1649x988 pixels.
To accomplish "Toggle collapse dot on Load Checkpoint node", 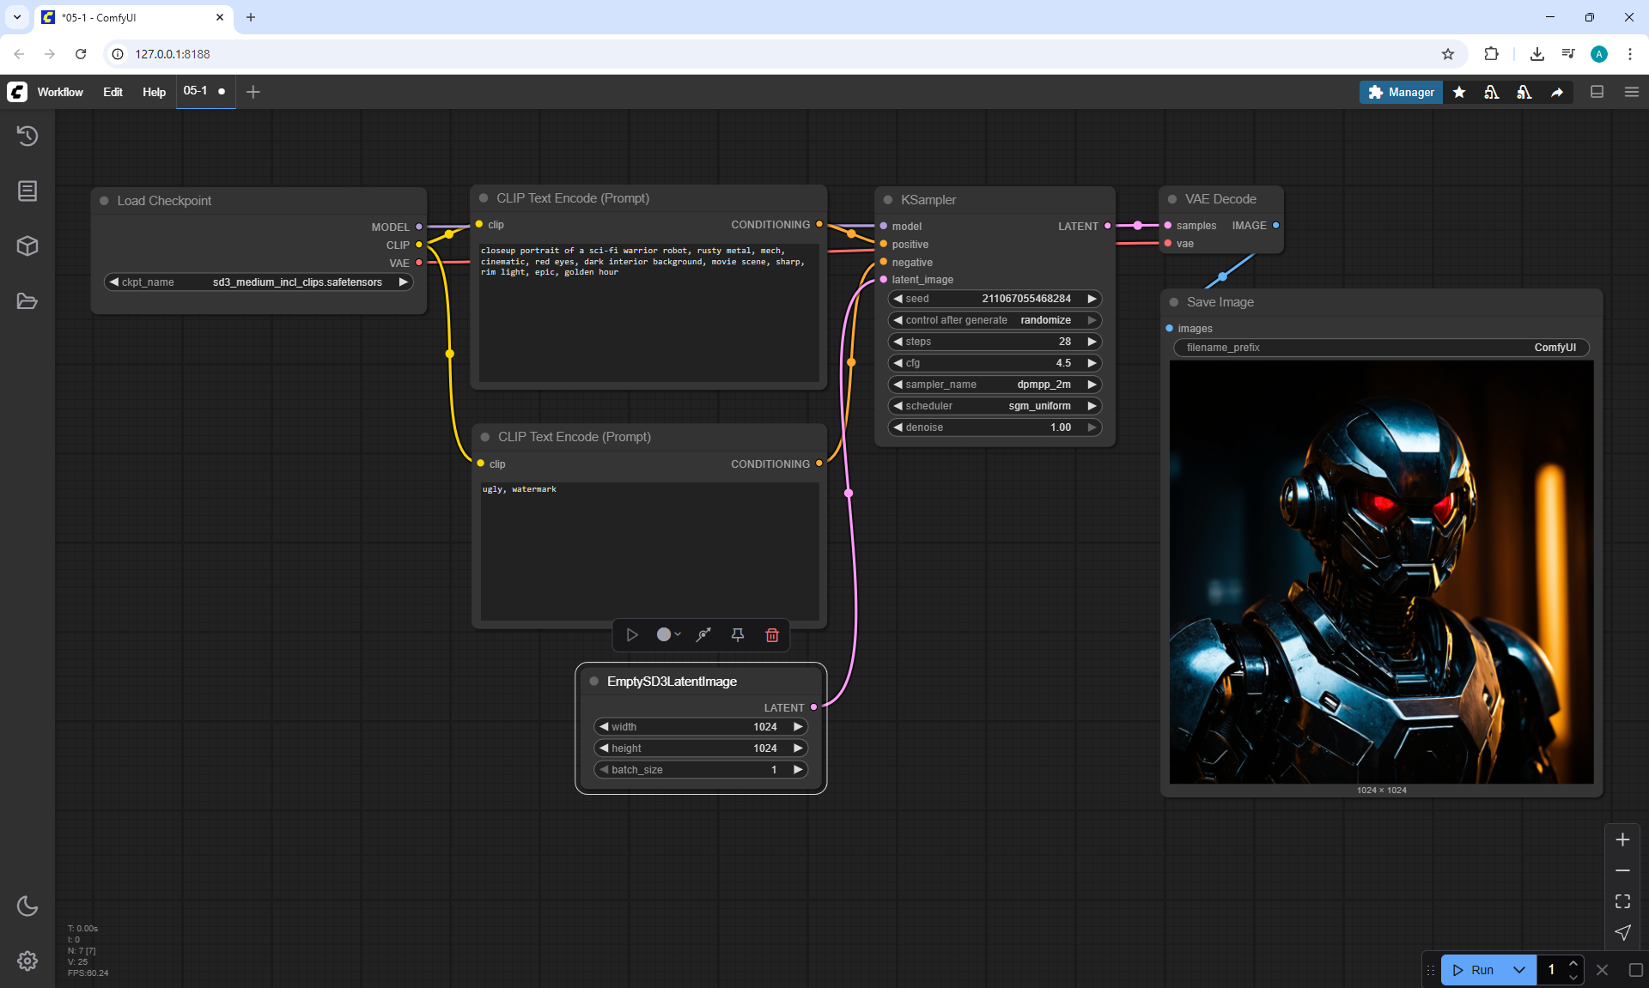I will (x=104, y=201).
